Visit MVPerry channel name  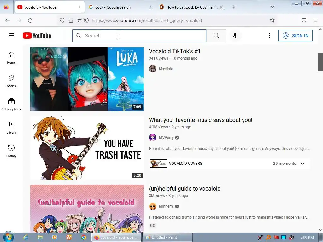166,138
